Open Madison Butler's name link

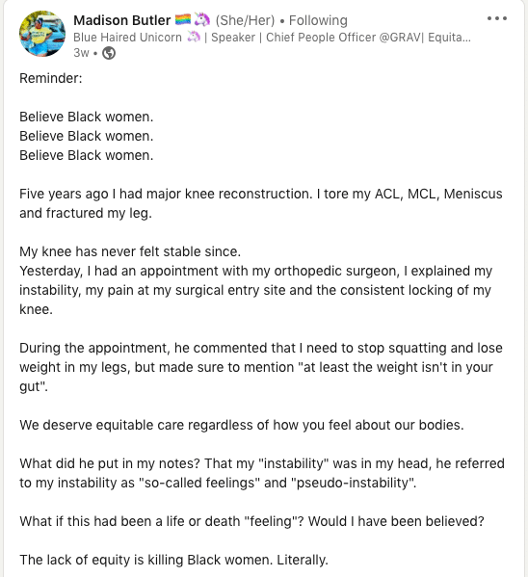tap(121, 20)
